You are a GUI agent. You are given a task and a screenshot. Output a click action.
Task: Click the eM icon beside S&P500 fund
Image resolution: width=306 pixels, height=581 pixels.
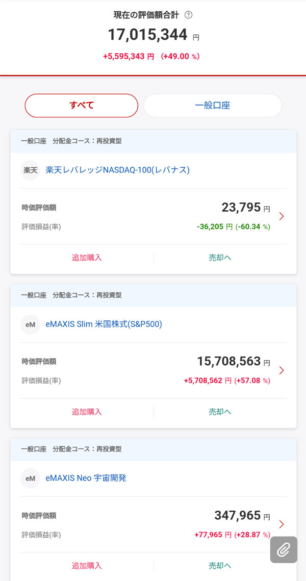click(x=30, y=324)
